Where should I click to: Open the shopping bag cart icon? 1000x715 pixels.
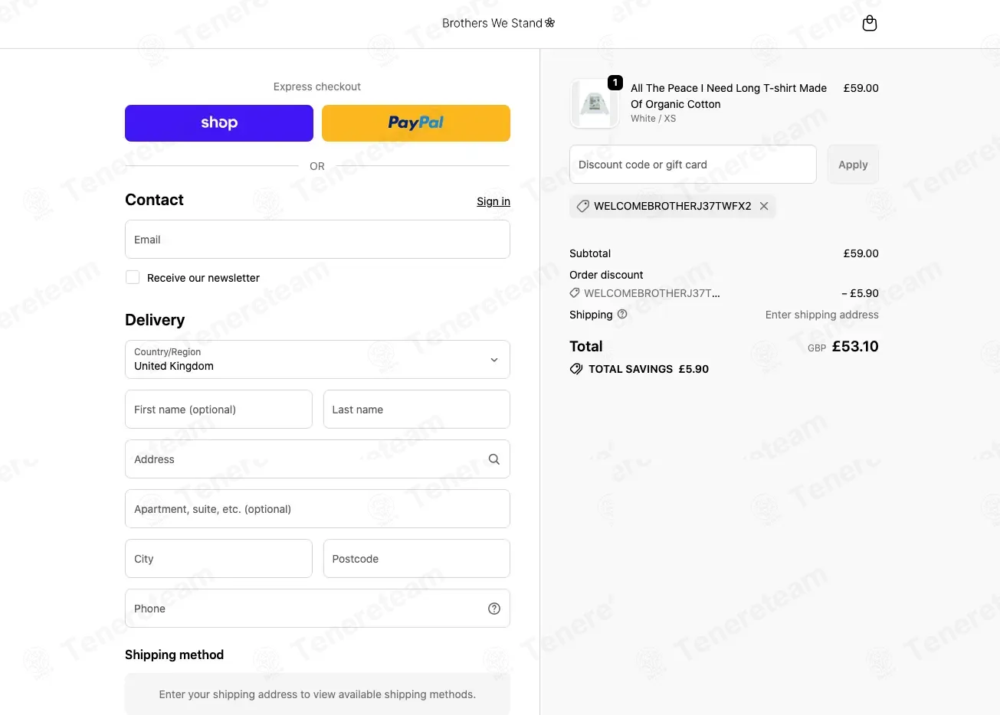[869, 23]
